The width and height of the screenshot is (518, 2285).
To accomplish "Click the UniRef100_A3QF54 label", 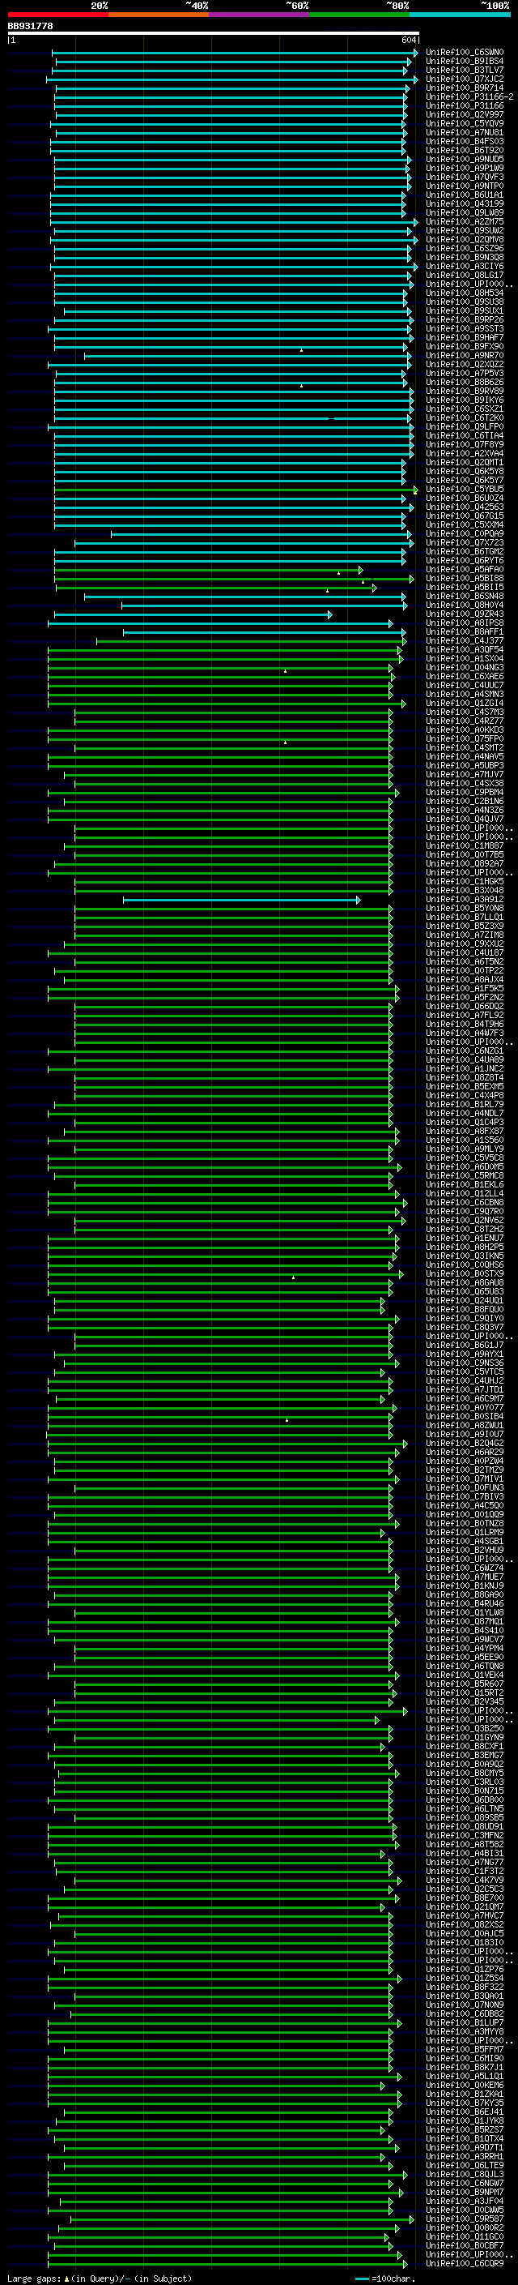I will pos(465,649).
